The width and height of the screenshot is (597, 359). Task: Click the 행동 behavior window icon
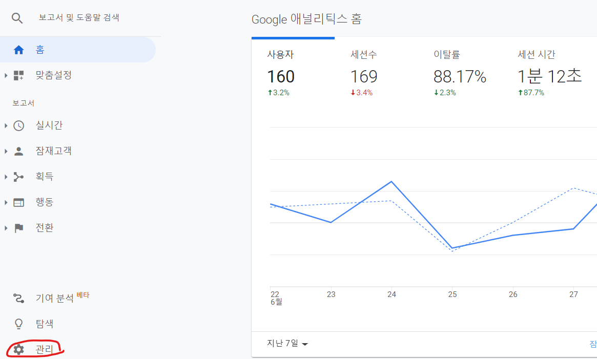18,202
